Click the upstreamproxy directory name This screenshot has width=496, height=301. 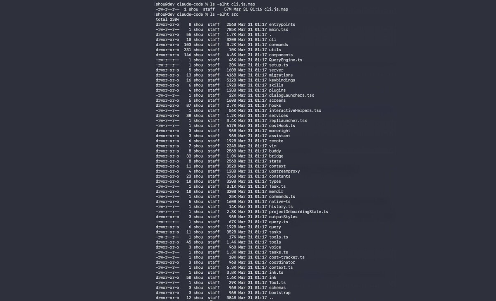coord(284,171)
